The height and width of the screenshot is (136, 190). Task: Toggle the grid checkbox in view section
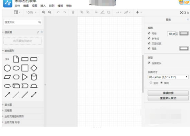point(149,33)
